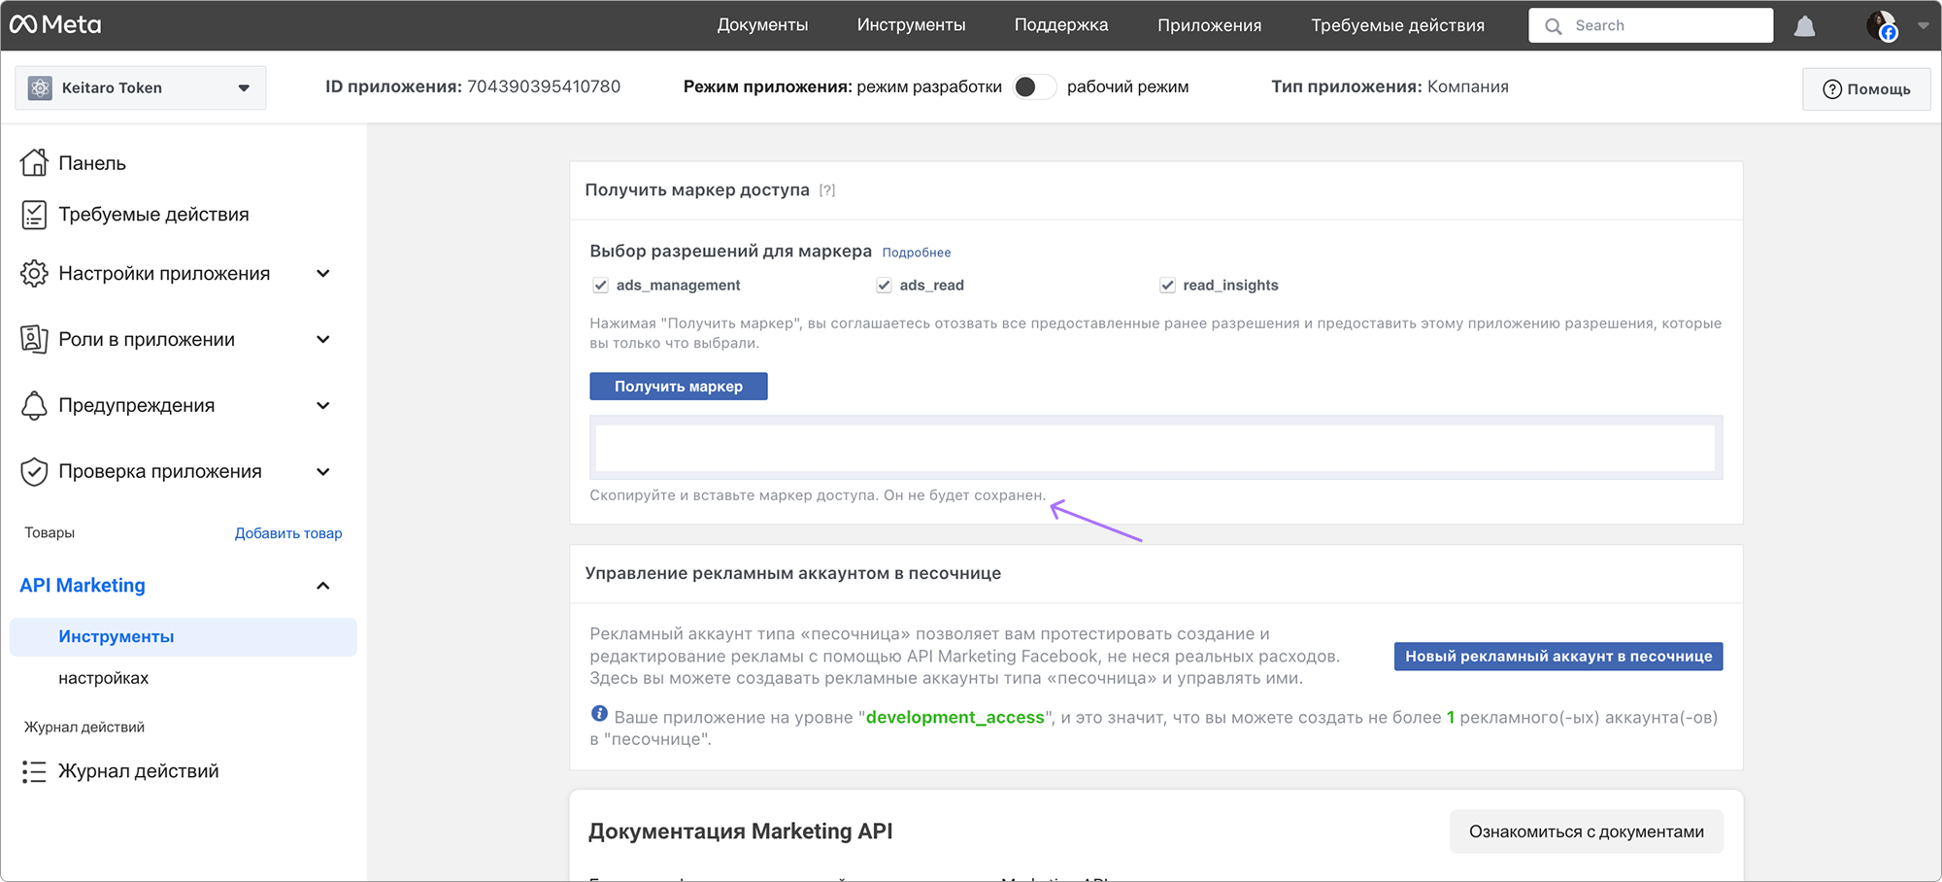The width and height of the screenshot is (1942, 882).
Task: Toggle app mode to рабочий режим
Action: point(1034,86)
